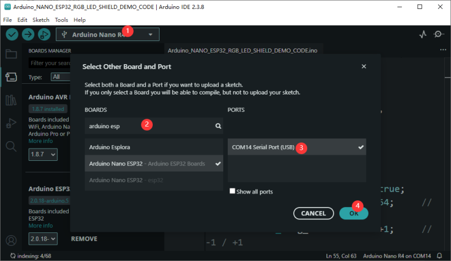Open the Serial Monitor
Screen dimensions: 451x261
click(x=439, y=34)
